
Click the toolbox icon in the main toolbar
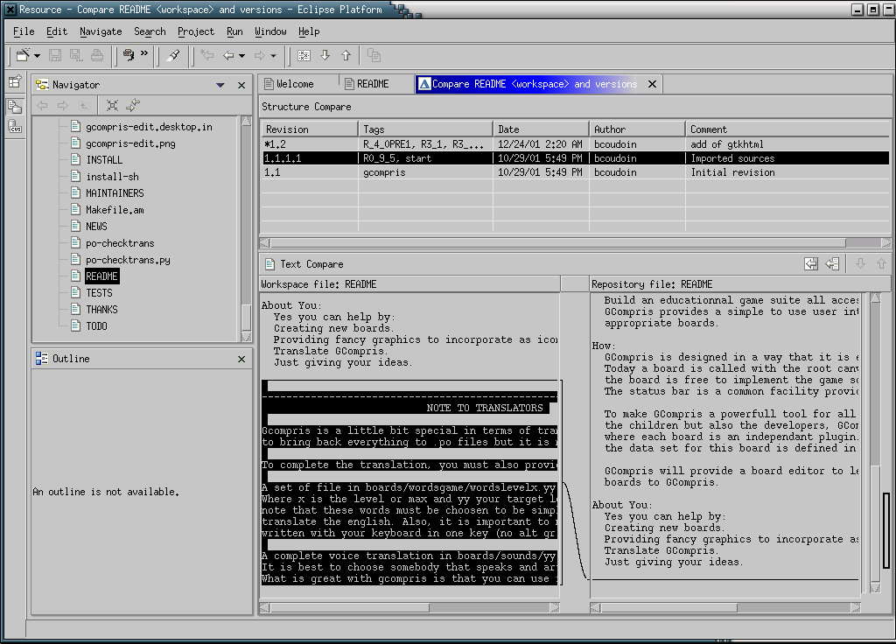pos(129,55)
